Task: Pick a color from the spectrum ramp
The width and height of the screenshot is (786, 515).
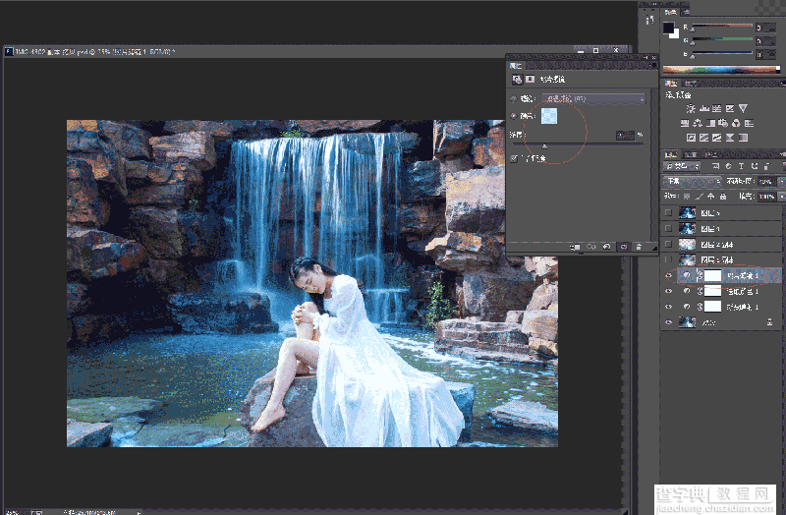Action: (x=721, y=70)
